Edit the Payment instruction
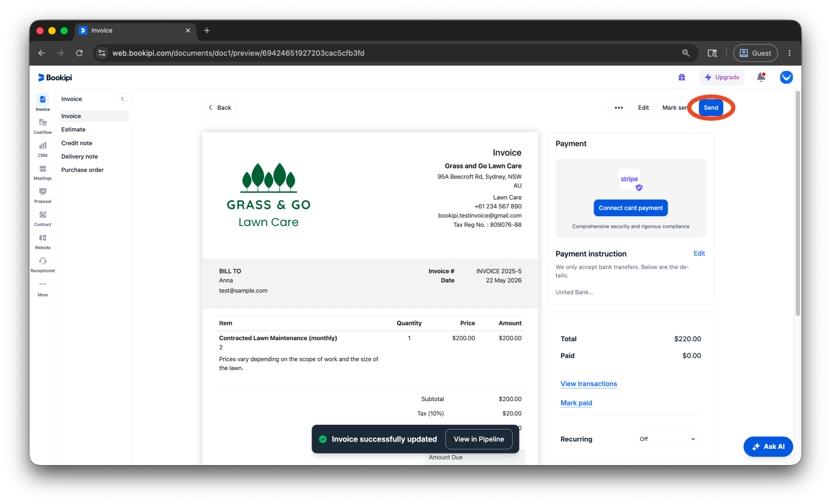Screen dimensions: 831x504 point(699,254)
